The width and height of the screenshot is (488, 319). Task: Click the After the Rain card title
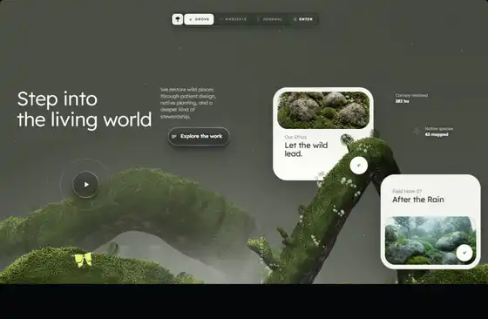pyautogui.click(x=418, y=200)
